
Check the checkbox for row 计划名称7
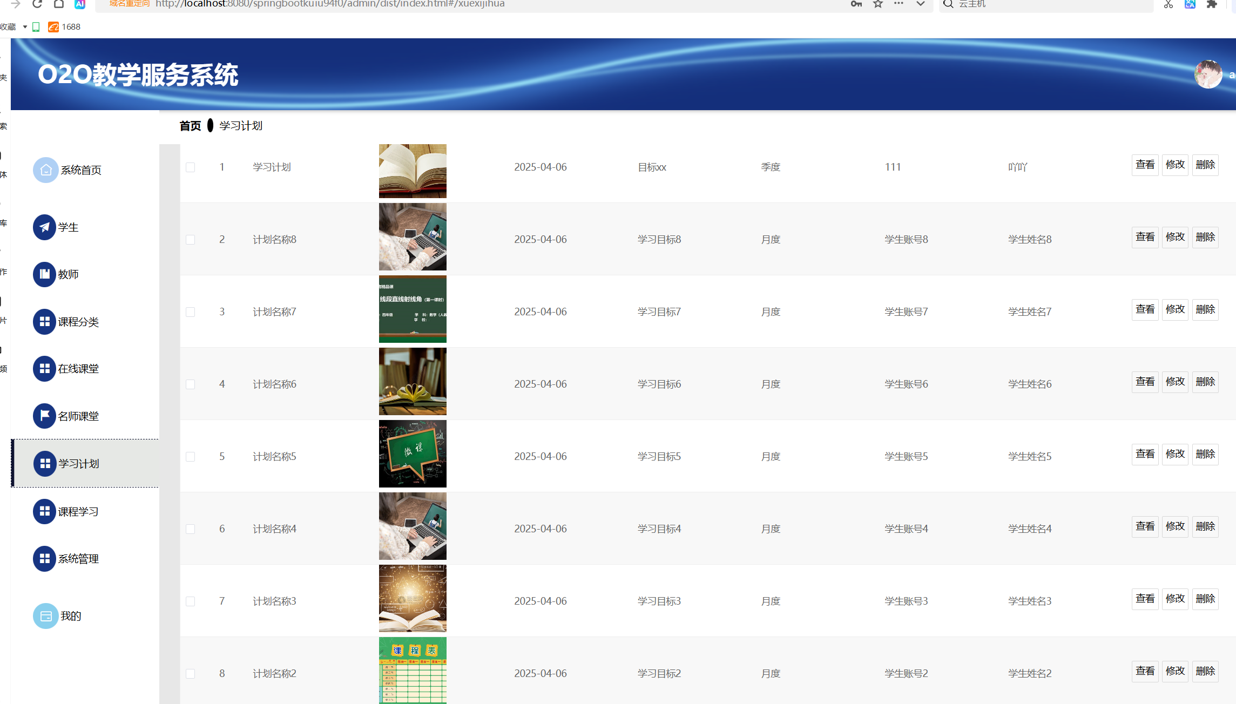coord(191,312)
